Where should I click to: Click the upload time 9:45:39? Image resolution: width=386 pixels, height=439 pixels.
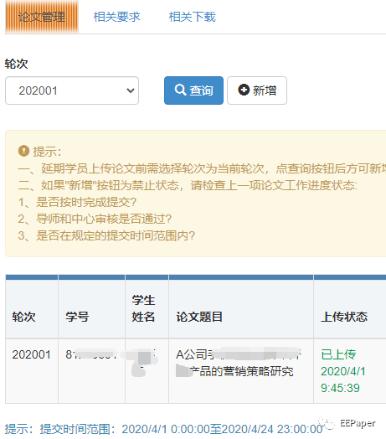pyautogui.click(x=340, y=388)
